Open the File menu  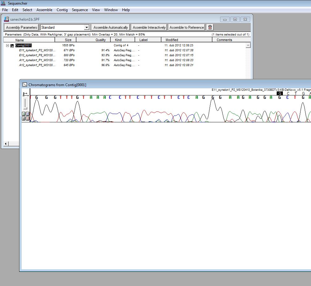[x=5, y=10]
